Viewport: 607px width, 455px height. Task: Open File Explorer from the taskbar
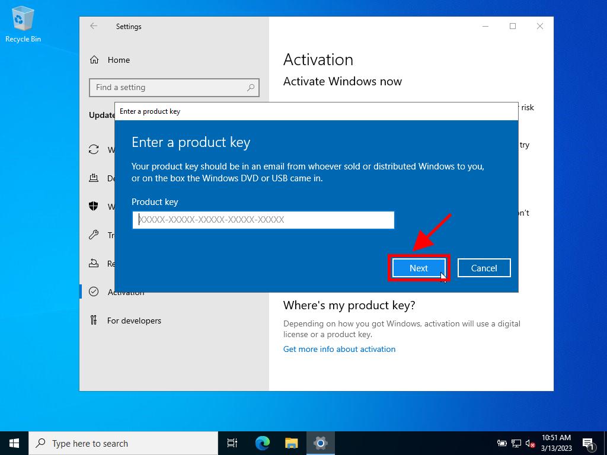pos(291,443)
